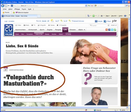Open the Affichage menu
The width and height of the screenshot is (131, 112).
coord(17,9)
